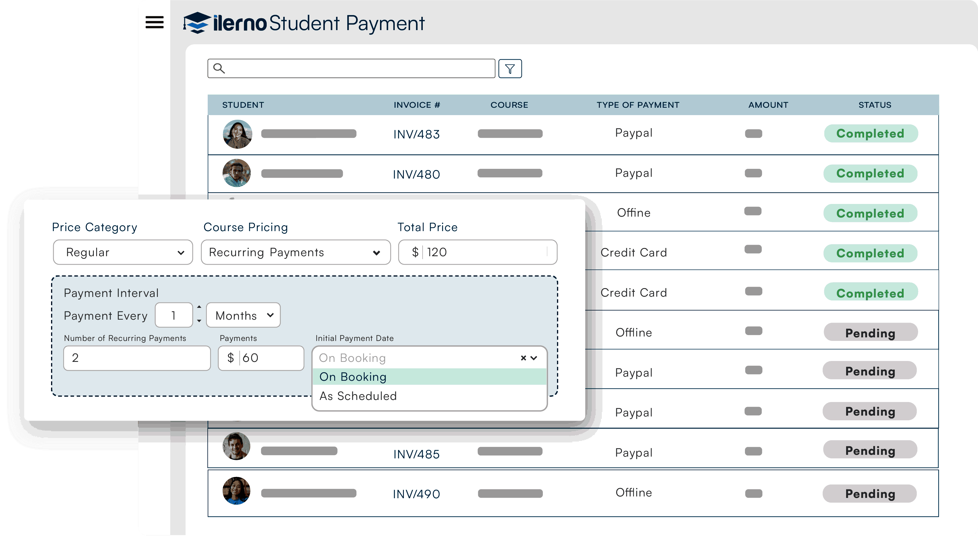Click Completed status badge for INV/483
Screen dimensions: 978x536
pyautogui.click(x=871, y=134)
